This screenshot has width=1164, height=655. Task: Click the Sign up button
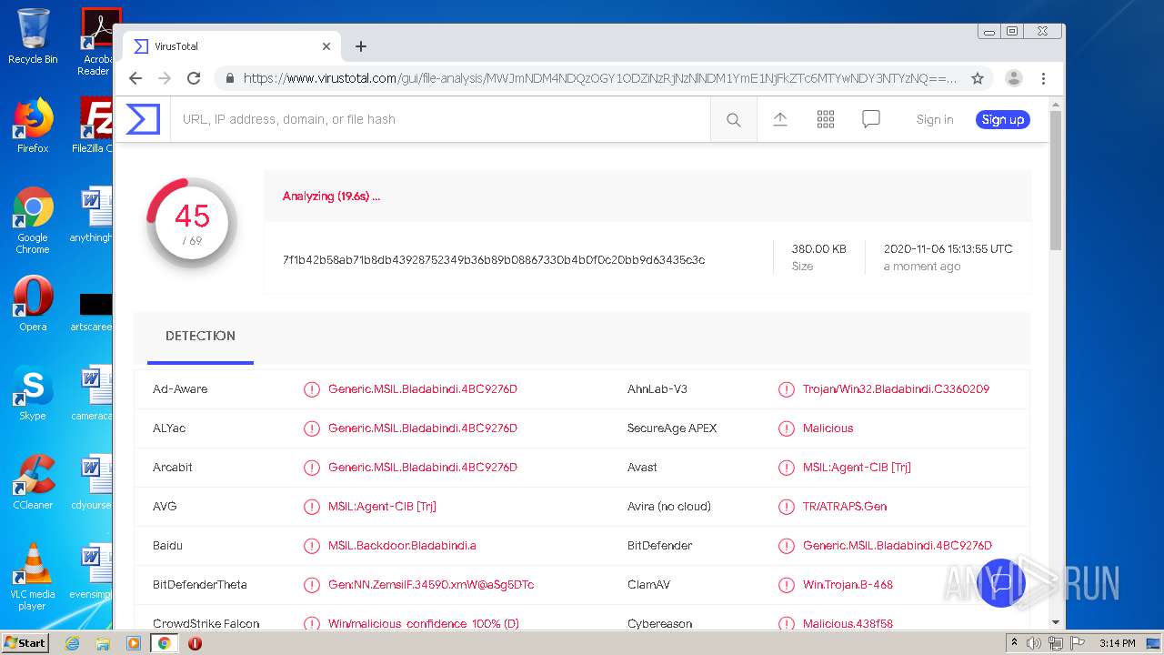(1003, 119)
